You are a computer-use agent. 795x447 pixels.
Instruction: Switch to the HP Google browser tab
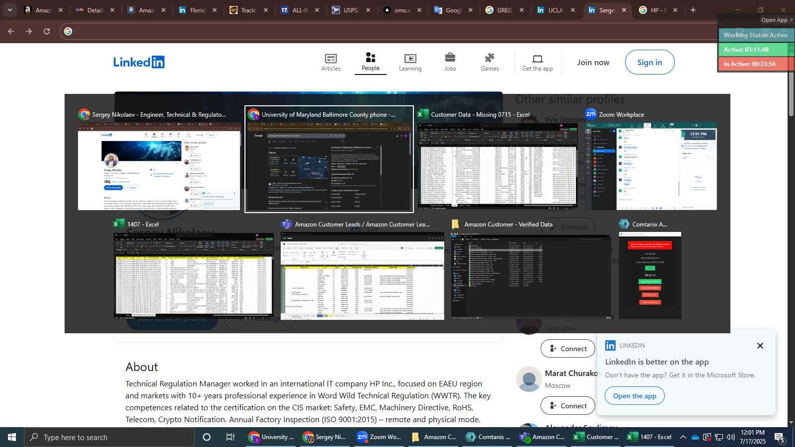click(x=658, y=10)
